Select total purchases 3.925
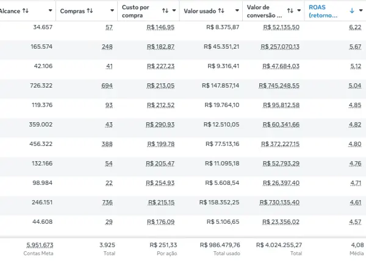The width and height of the screenshot is (366, 264). tap(107, 245)
